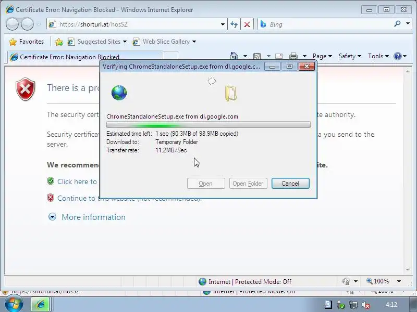Click the red Stop loading icon

point(247,24)
